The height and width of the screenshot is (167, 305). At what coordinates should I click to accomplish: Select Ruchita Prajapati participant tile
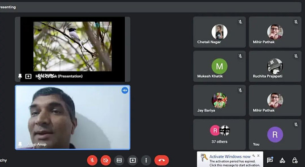[275, 66]
